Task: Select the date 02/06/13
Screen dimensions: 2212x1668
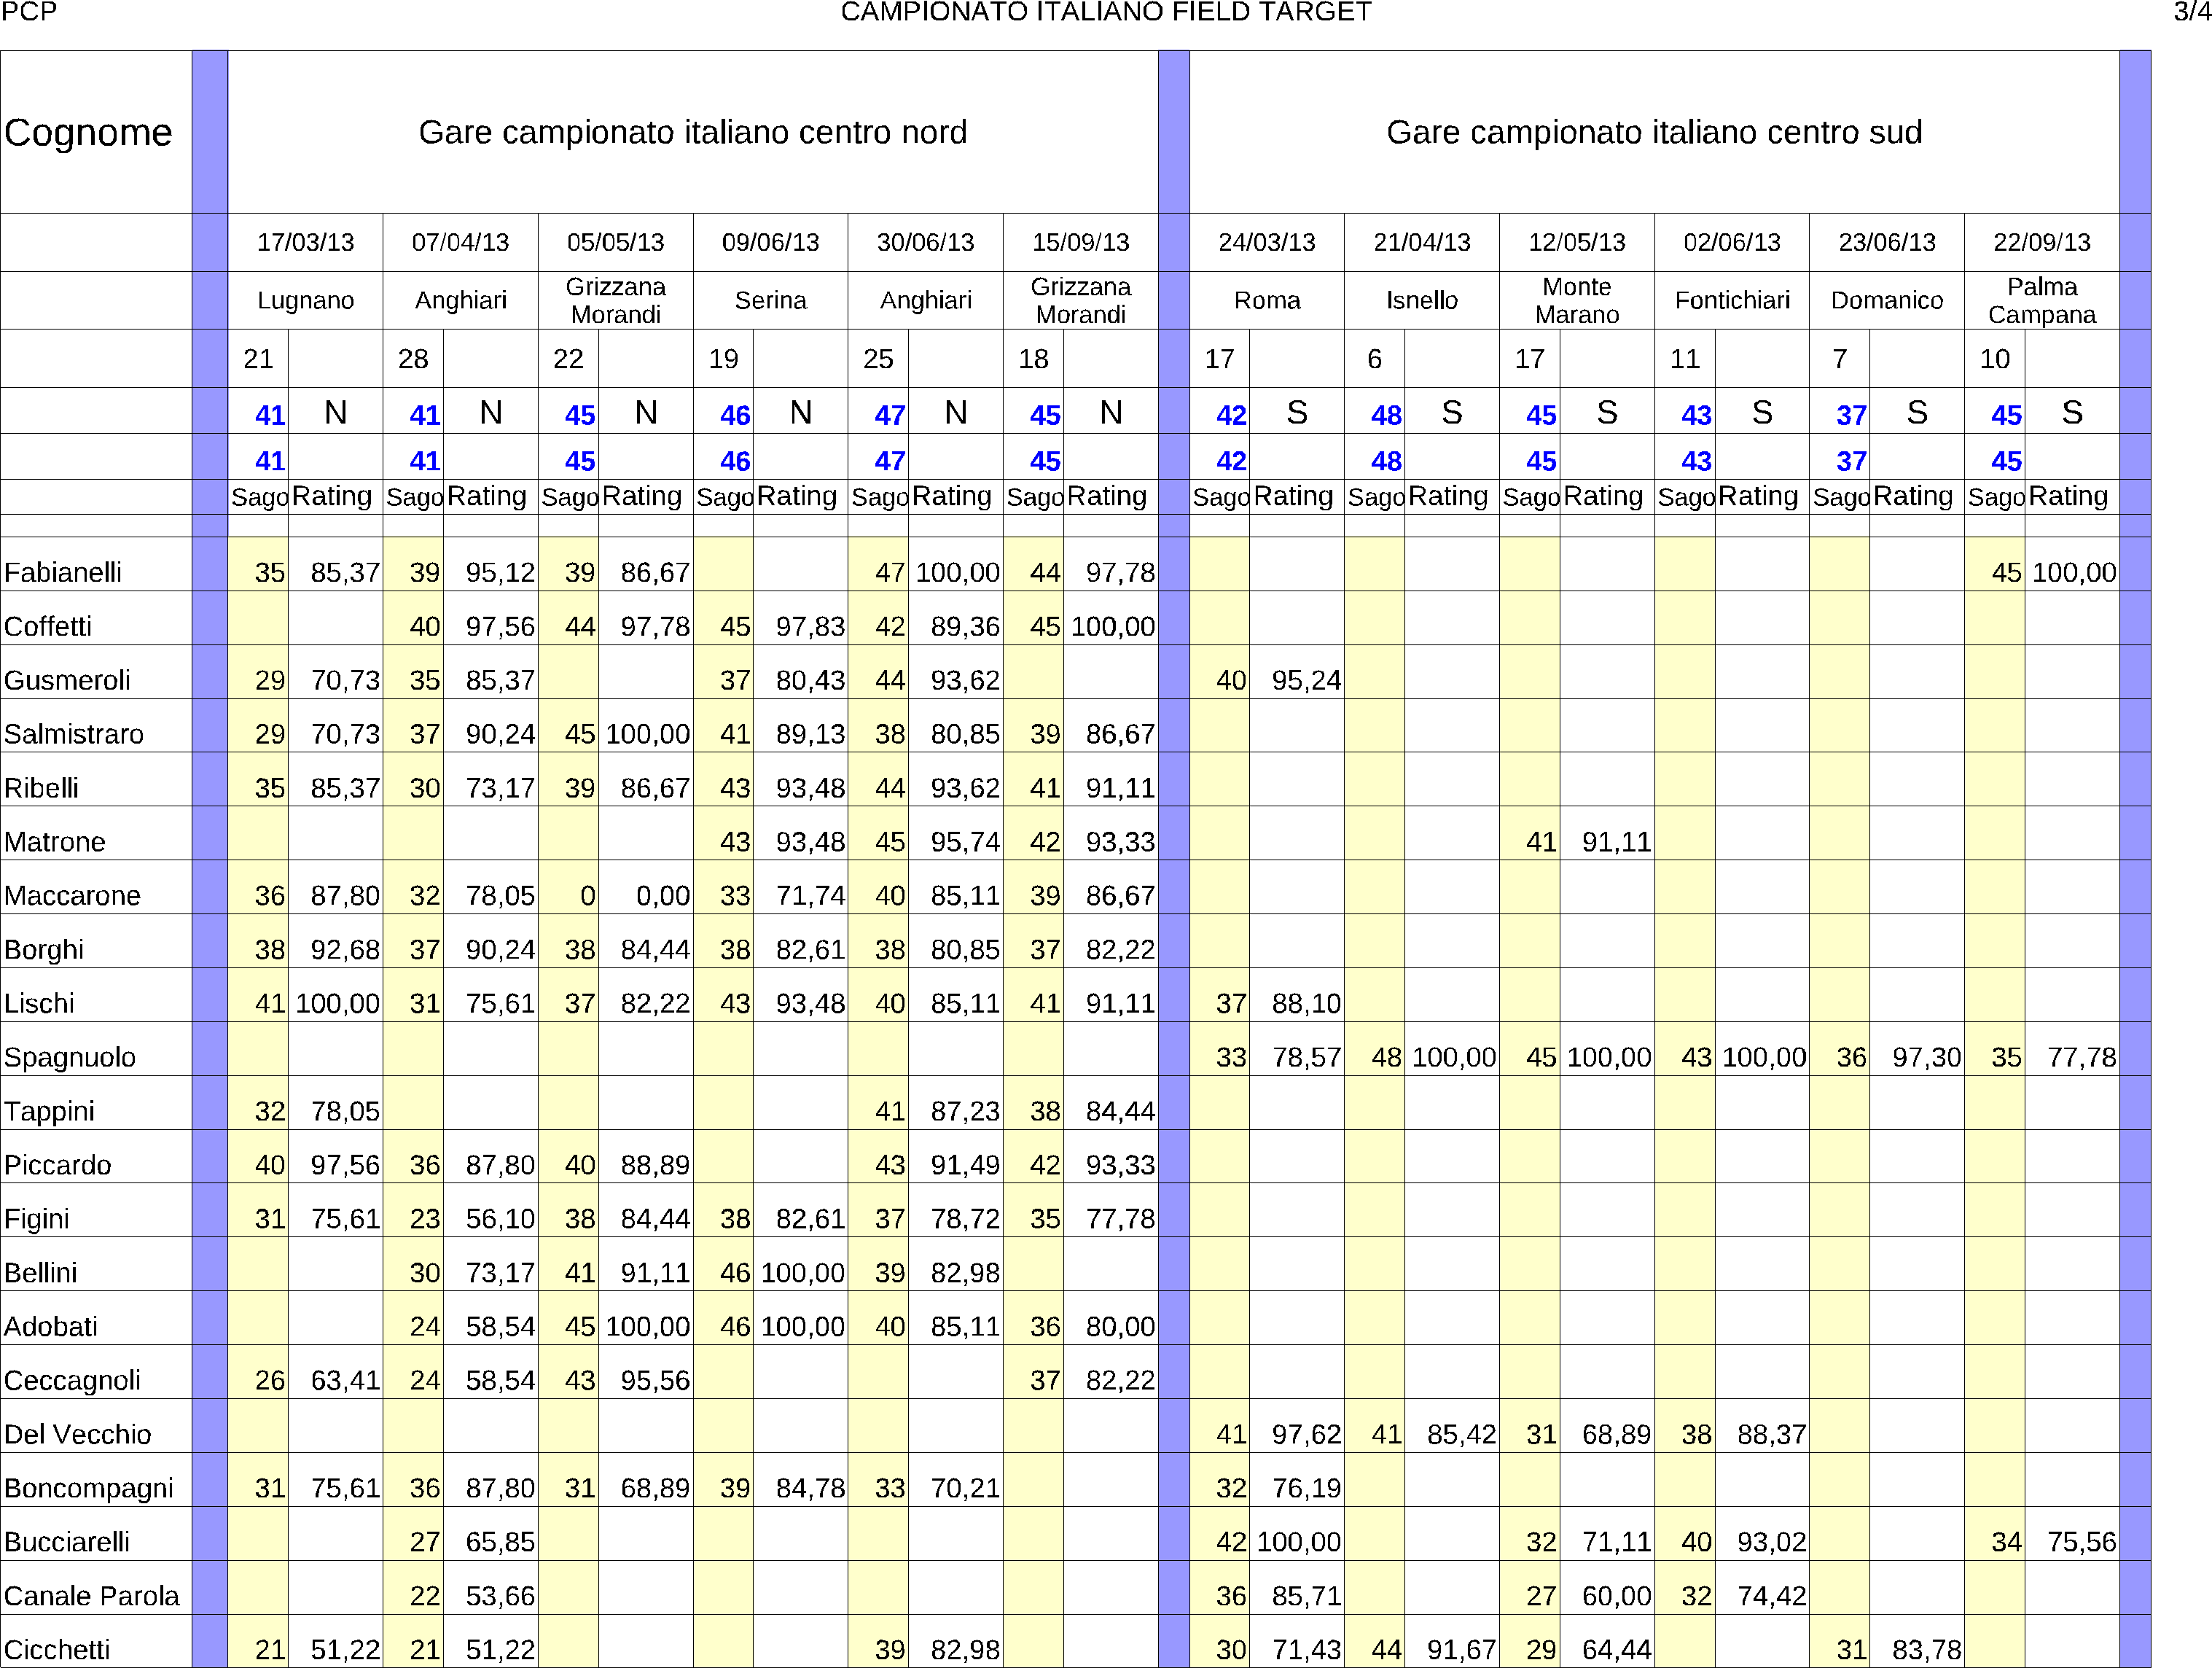Action: [1731, 242]
